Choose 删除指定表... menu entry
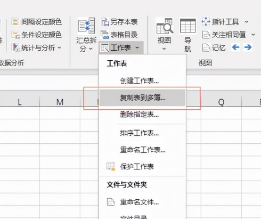Screen dimensions: 261x219 [140, 115]
